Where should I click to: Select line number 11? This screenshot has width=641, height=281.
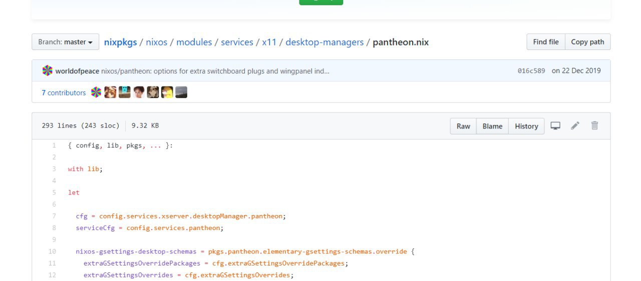[52, 263]
